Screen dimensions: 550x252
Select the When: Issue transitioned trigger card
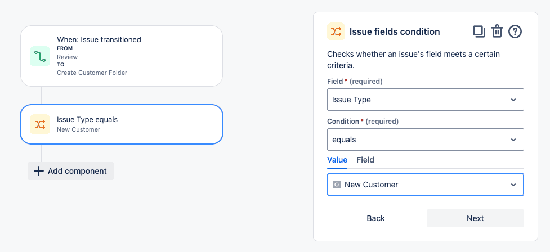[122, 56]
